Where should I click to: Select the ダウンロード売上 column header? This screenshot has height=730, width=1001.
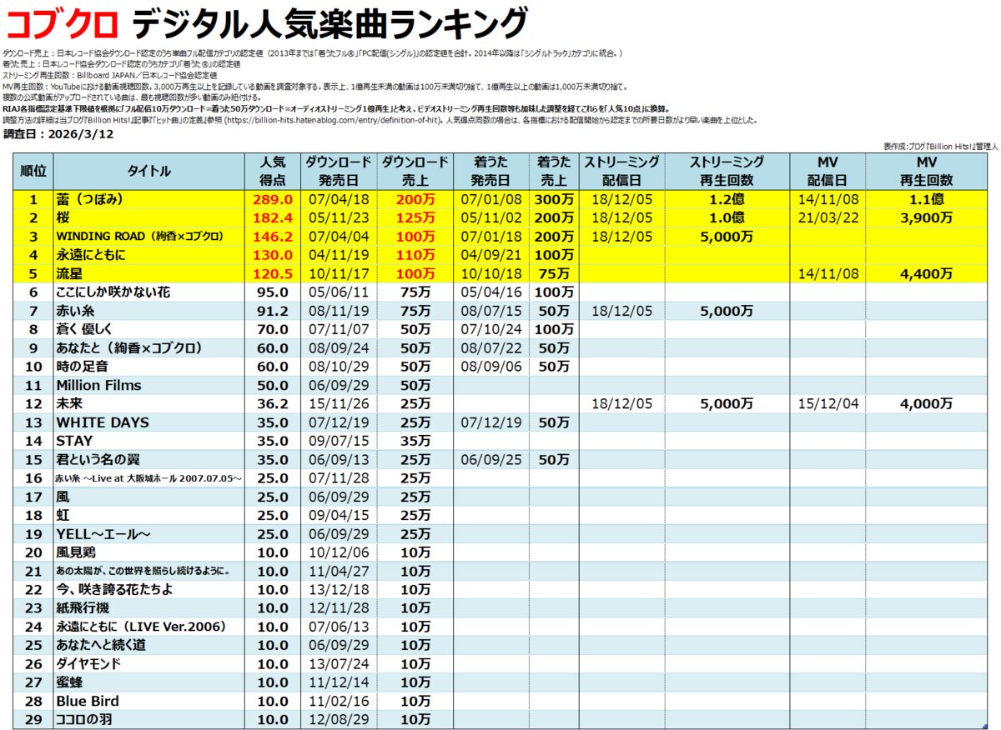point(415,171)
